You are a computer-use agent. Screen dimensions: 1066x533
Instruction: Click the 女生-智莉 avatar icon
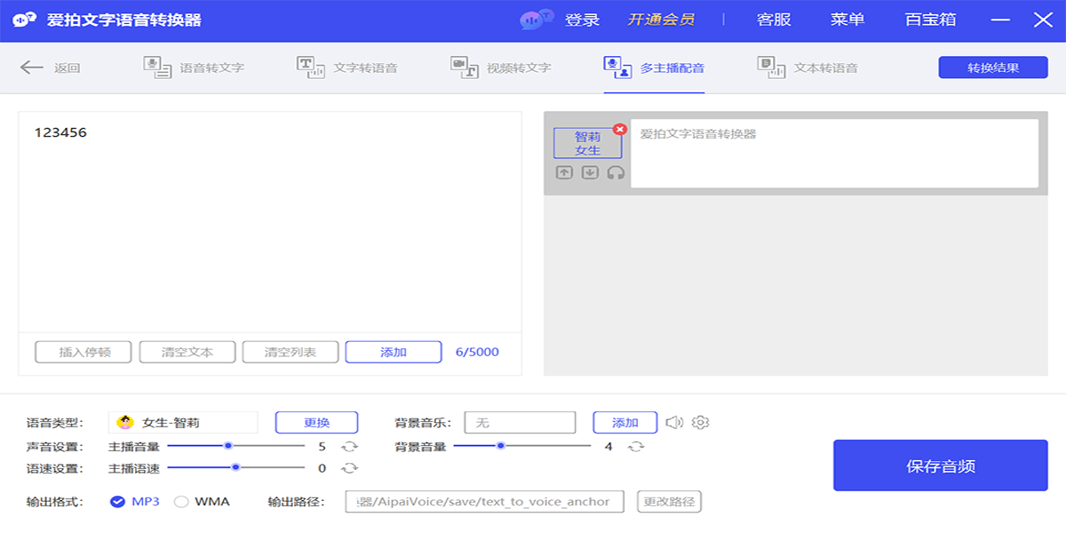click(126, 422)
